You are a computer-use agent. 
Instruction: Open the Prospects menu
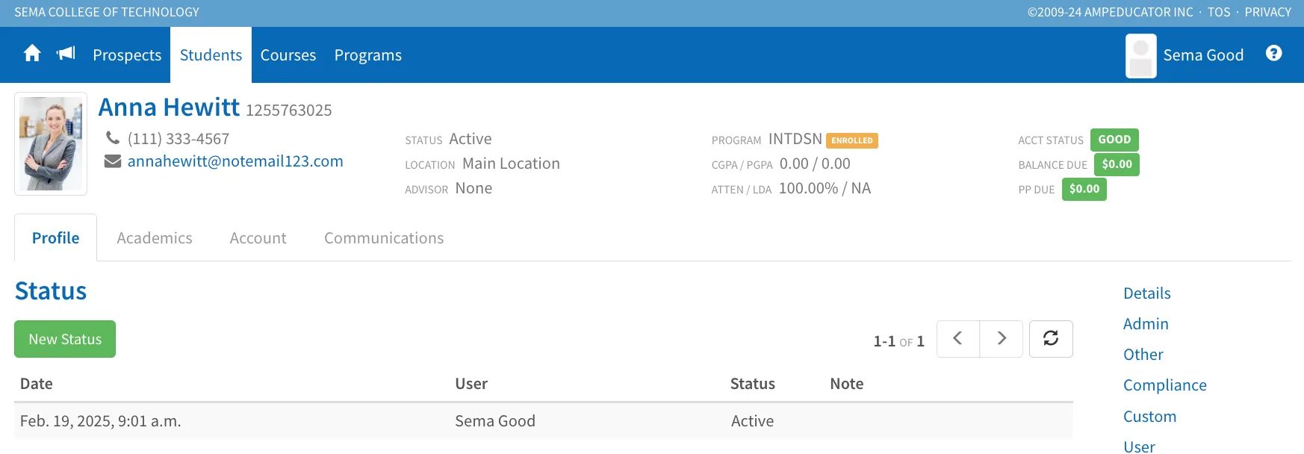[127, 55]
